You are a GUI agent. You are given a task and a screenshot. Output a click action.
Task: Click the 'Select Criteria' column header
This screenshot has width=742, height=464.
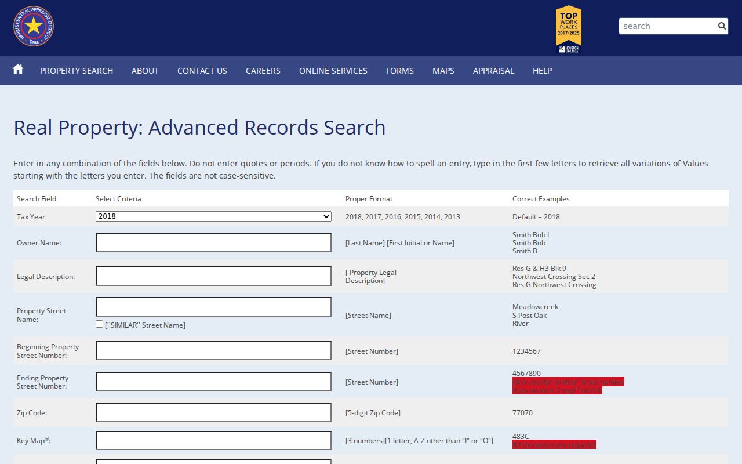(118, 199)
